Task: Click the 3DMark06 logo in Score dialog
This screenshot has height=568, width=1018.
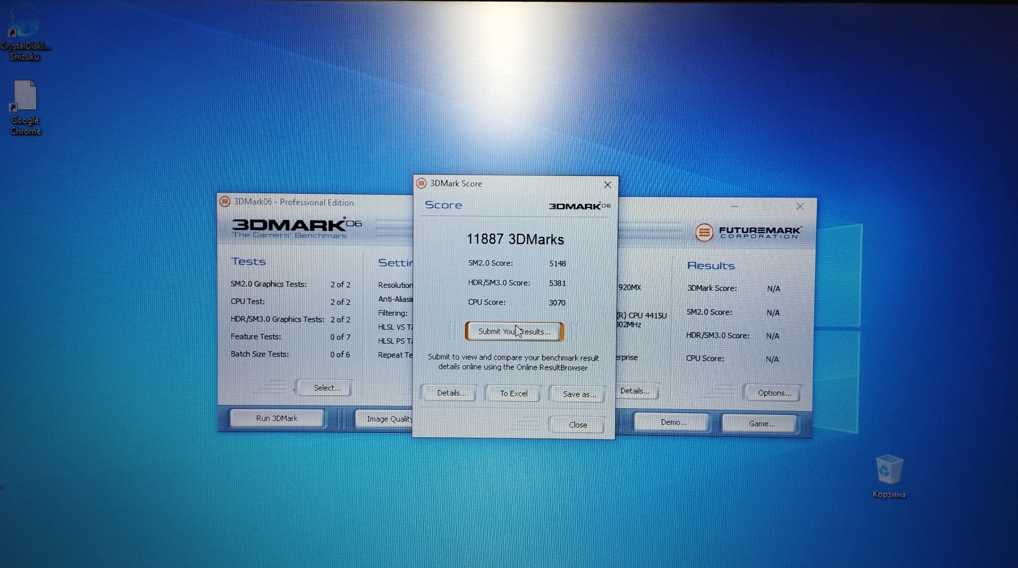Action: tap(579, 206)
